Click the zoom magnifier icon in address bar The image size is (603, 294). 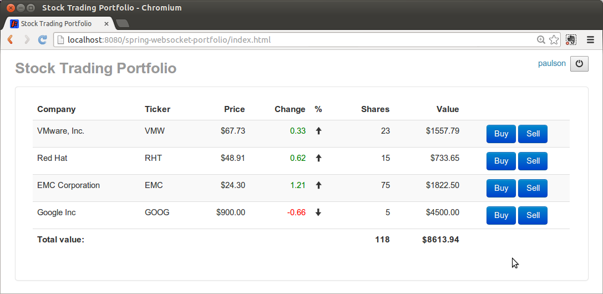[x=541, y=40]
